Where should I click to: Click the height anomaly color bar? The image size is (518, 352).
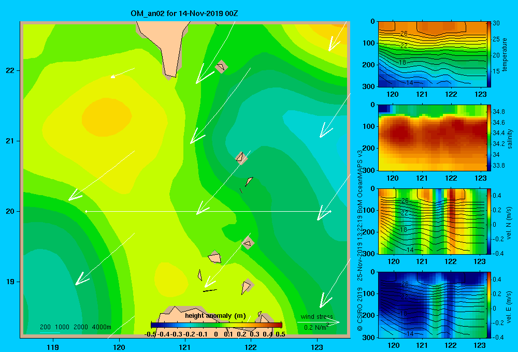coord(217,325)
